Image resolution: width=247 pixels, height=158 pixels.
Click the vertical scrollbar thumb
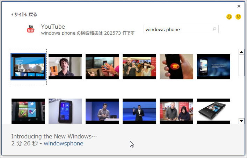[241, 65]
